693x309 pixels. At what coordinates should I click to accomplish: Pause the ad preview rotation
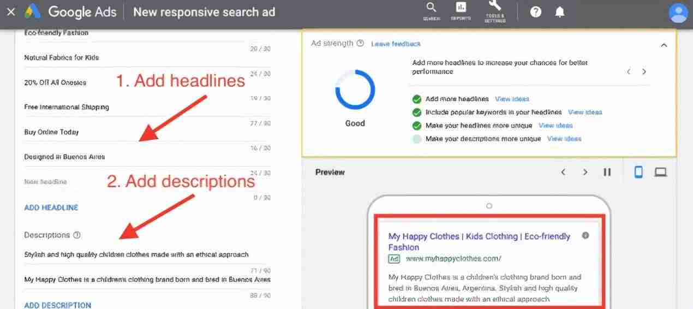607,172
